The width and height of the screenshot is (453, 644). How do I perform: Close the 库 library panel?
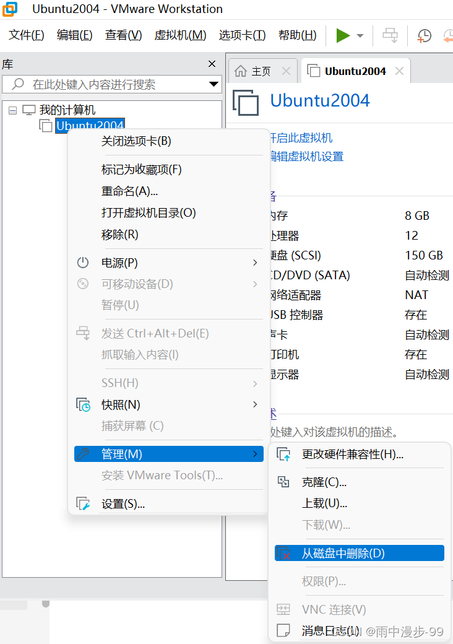tap(212, 64)
